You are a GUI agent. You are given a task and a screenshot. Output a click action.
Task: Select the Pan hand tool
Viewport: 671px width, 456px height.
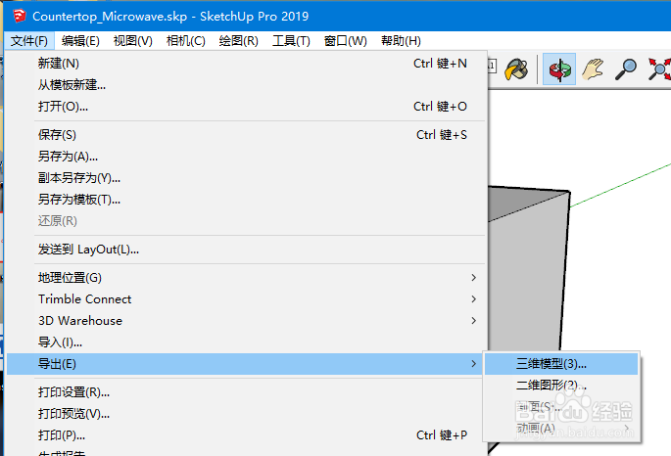pyautogui.click(x=593, y=68)
